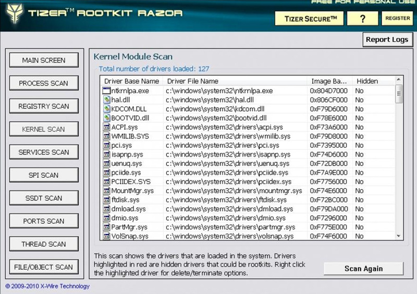Click c:\windows\system32\drivers\isapnp.sys path
This screenshot has width=417, height=294.
[x=227, y=155]
